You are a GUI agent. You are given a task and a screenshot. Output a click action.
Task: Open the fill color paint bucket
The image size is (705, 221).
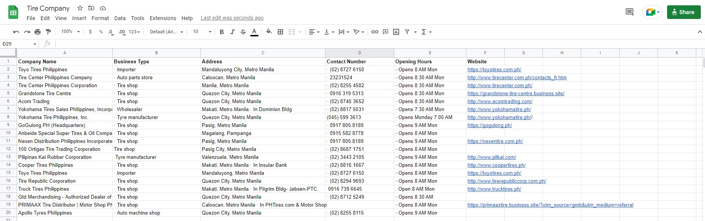click(269, 32)
